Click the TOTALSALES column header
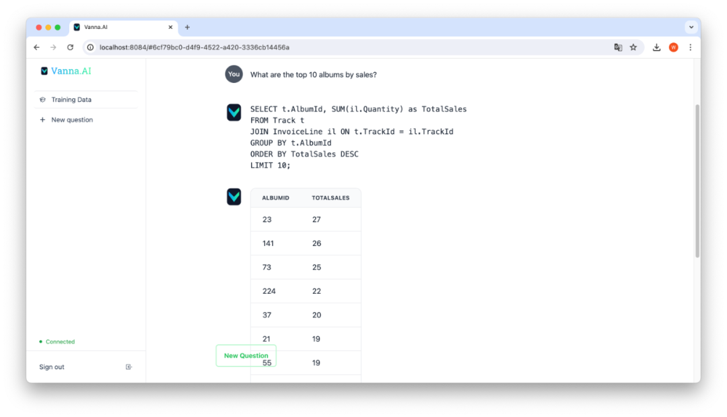Screen dimensions: 727x417 [x=331, y=198]
